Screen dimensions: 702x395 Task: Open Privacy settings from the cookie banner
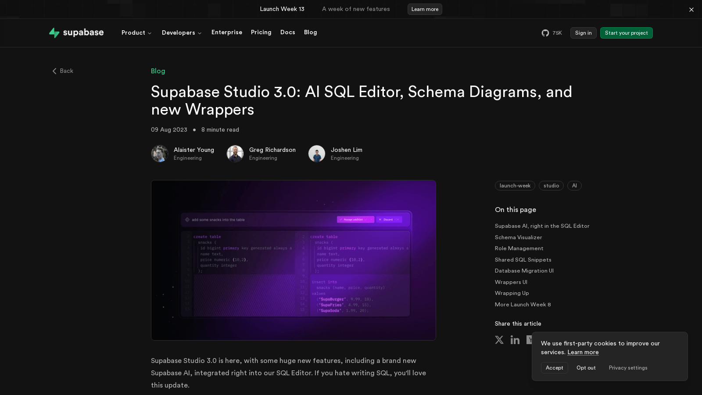pos(628,368)
